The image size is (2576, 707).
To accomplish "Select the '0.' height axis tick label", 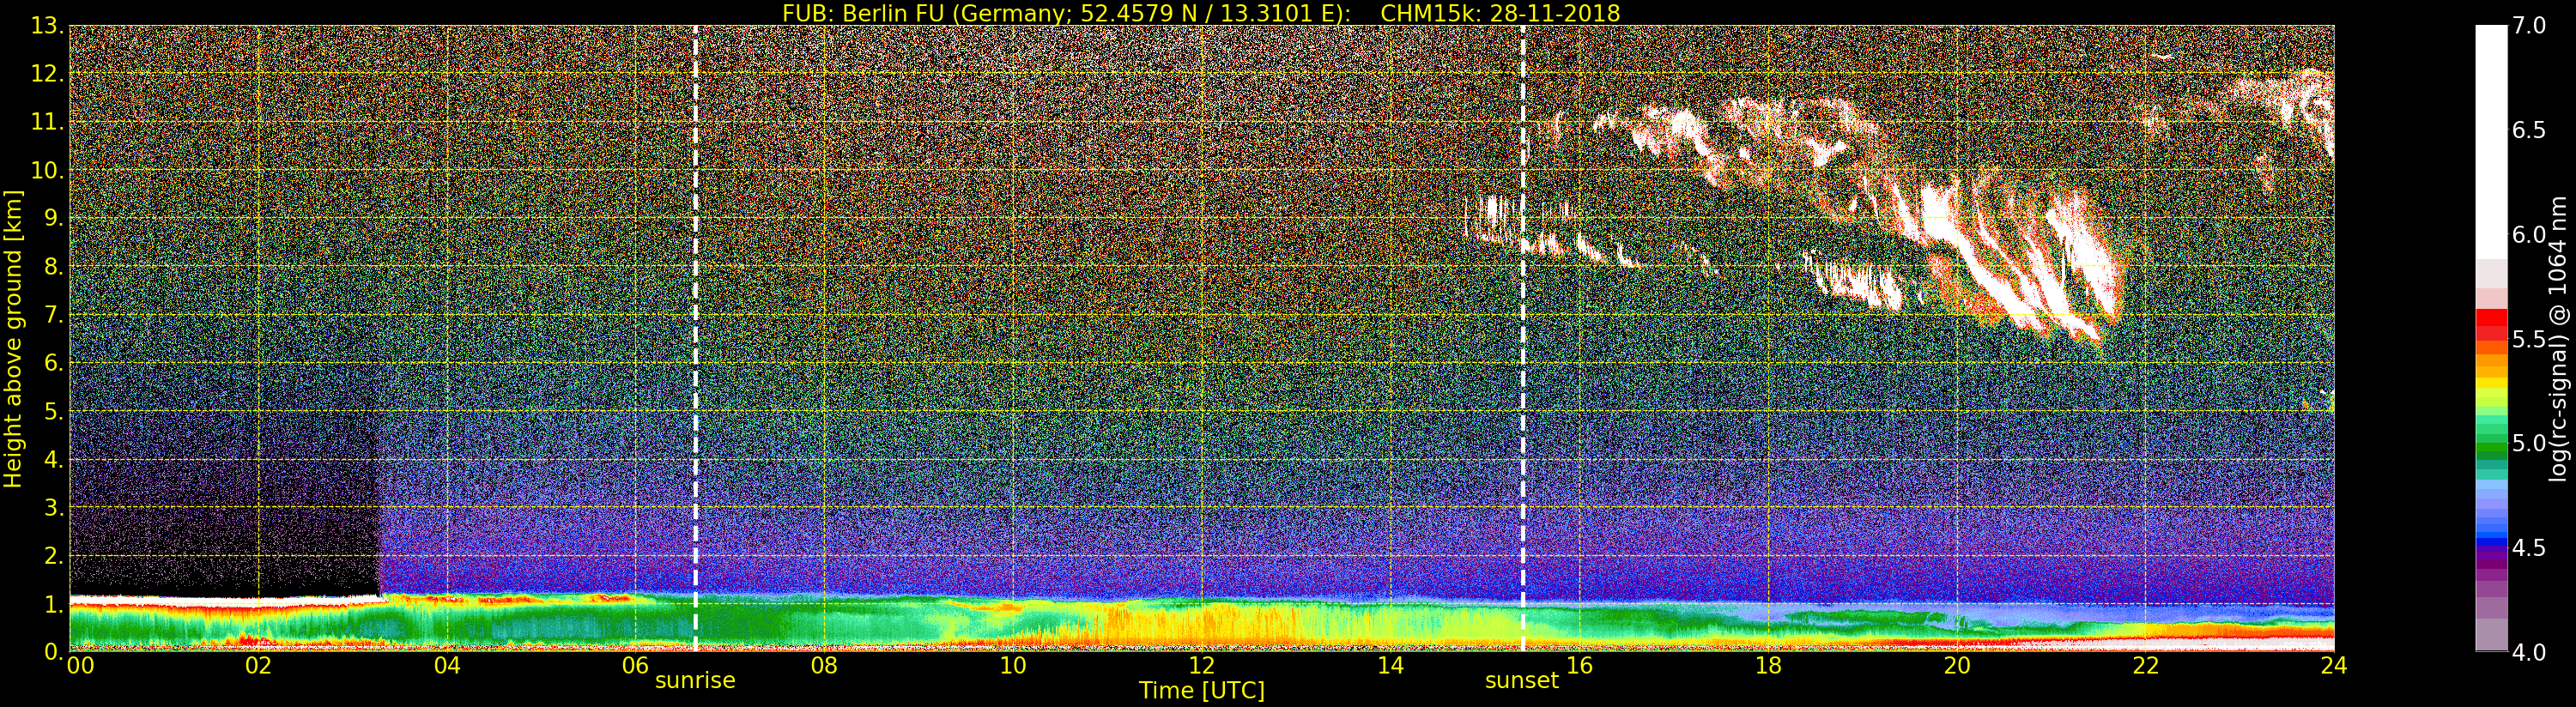I will click(54, 651).
